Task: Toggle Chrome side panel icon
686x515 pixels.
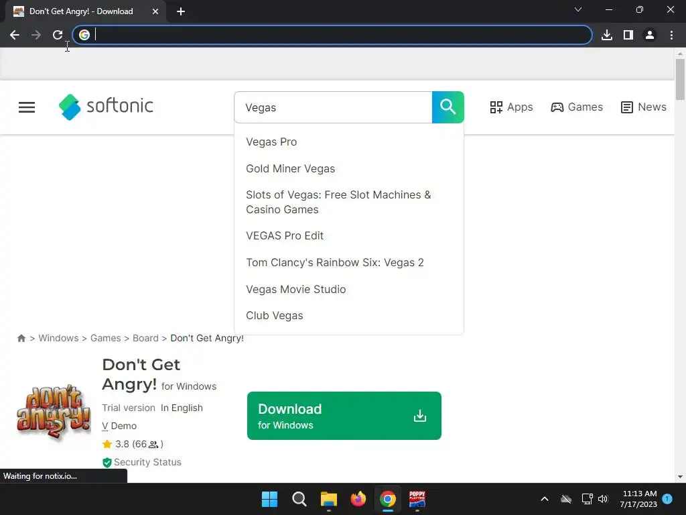Action: tap(628, 35)
